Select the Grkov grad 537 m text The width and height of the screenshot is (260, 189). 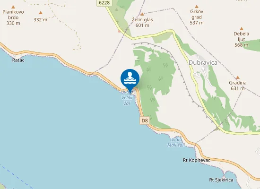(197, 17)
